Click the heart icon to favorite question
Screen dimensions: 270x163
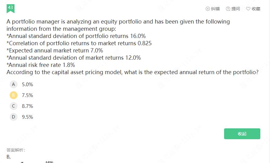click(x=248, y=9)
